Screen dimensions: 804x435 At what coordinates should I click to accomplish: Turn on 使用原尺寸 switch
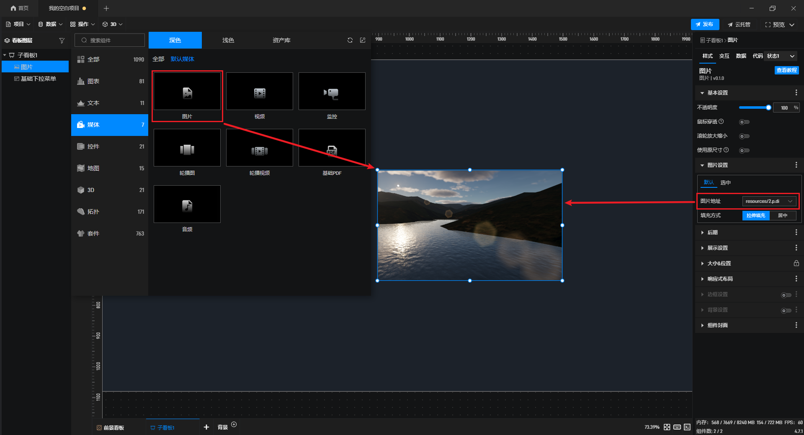[x=744, y=151]
